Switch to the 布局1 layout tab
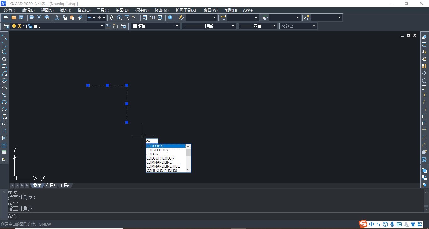429x229 pixels. 50,185
